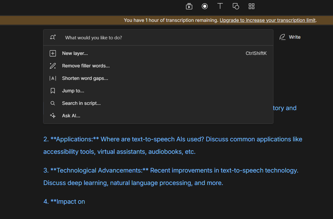The height and width of the screenshot is (219, 333).
Task: Click the '4. **Impact on' script line
Action: [x=64, y=202]
